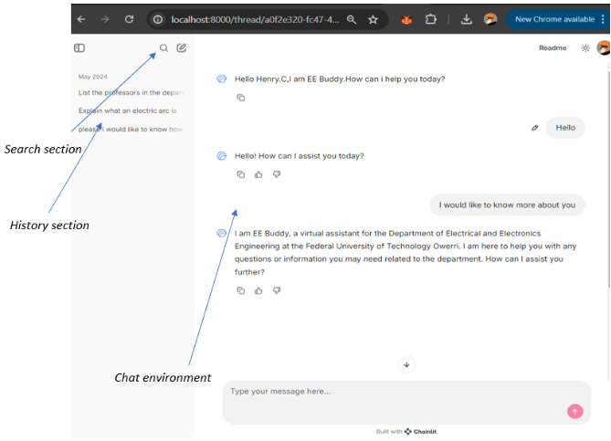Open "List the professors" thread in history
611x441 pixels.
pyautogui.click(x=132, y=92)
